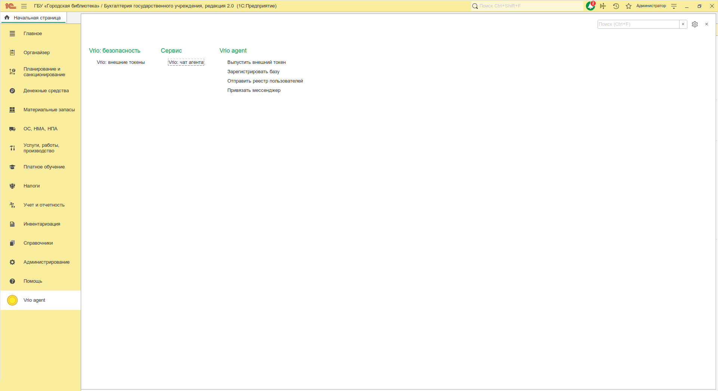Run Выпустить внешний токен command
This screenshot has height=391, width=718.
click(x=257, y=62)
